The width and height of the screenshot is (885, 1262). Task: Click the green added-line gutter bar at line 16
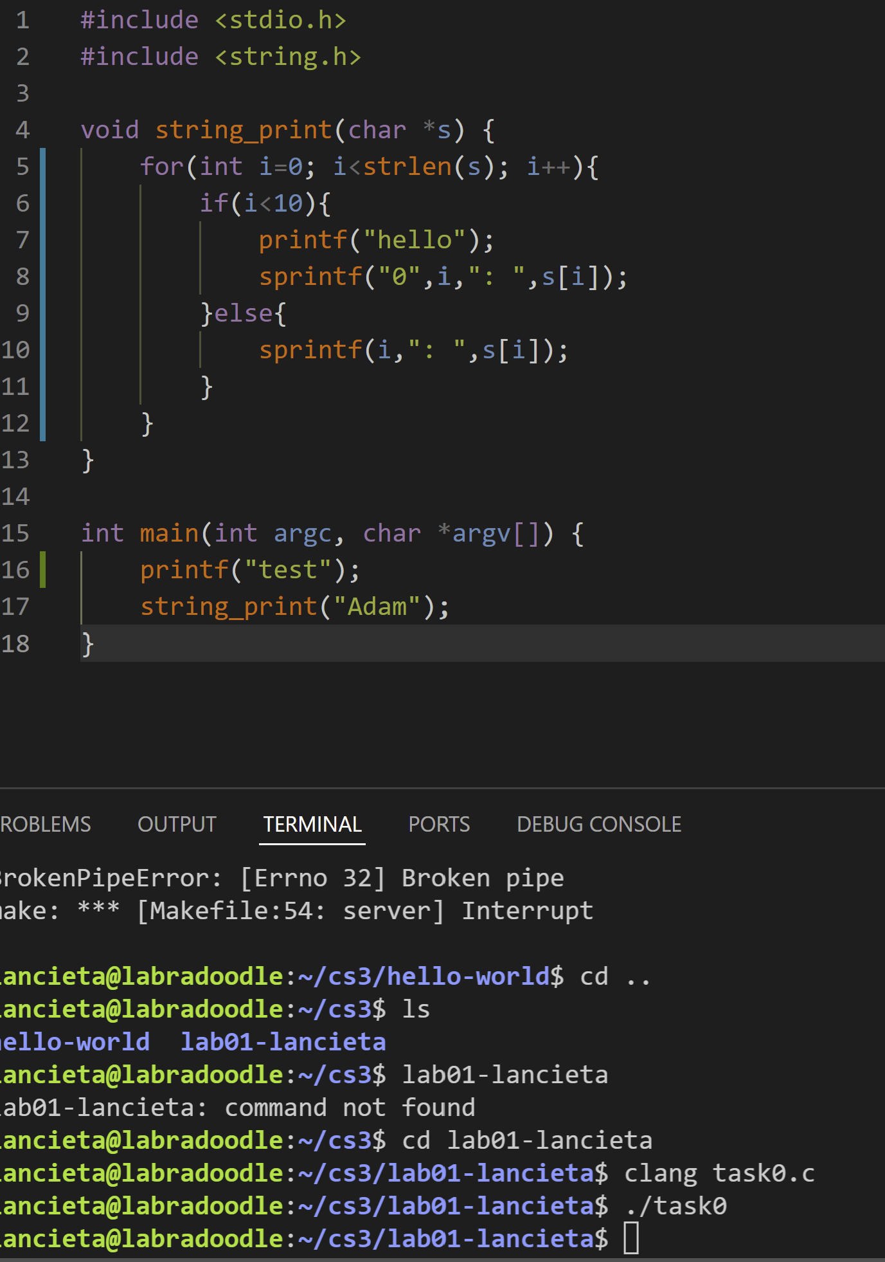click(42, 570)
